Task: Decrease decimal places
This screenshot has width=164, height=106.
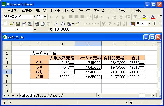Action: pos(120,17)
